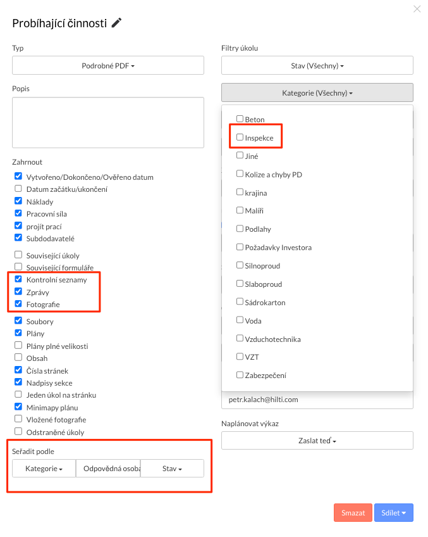Expand the Stav (Všechny) filter dropdown
This screenshot has width=428, height=537.
[317, 65]
